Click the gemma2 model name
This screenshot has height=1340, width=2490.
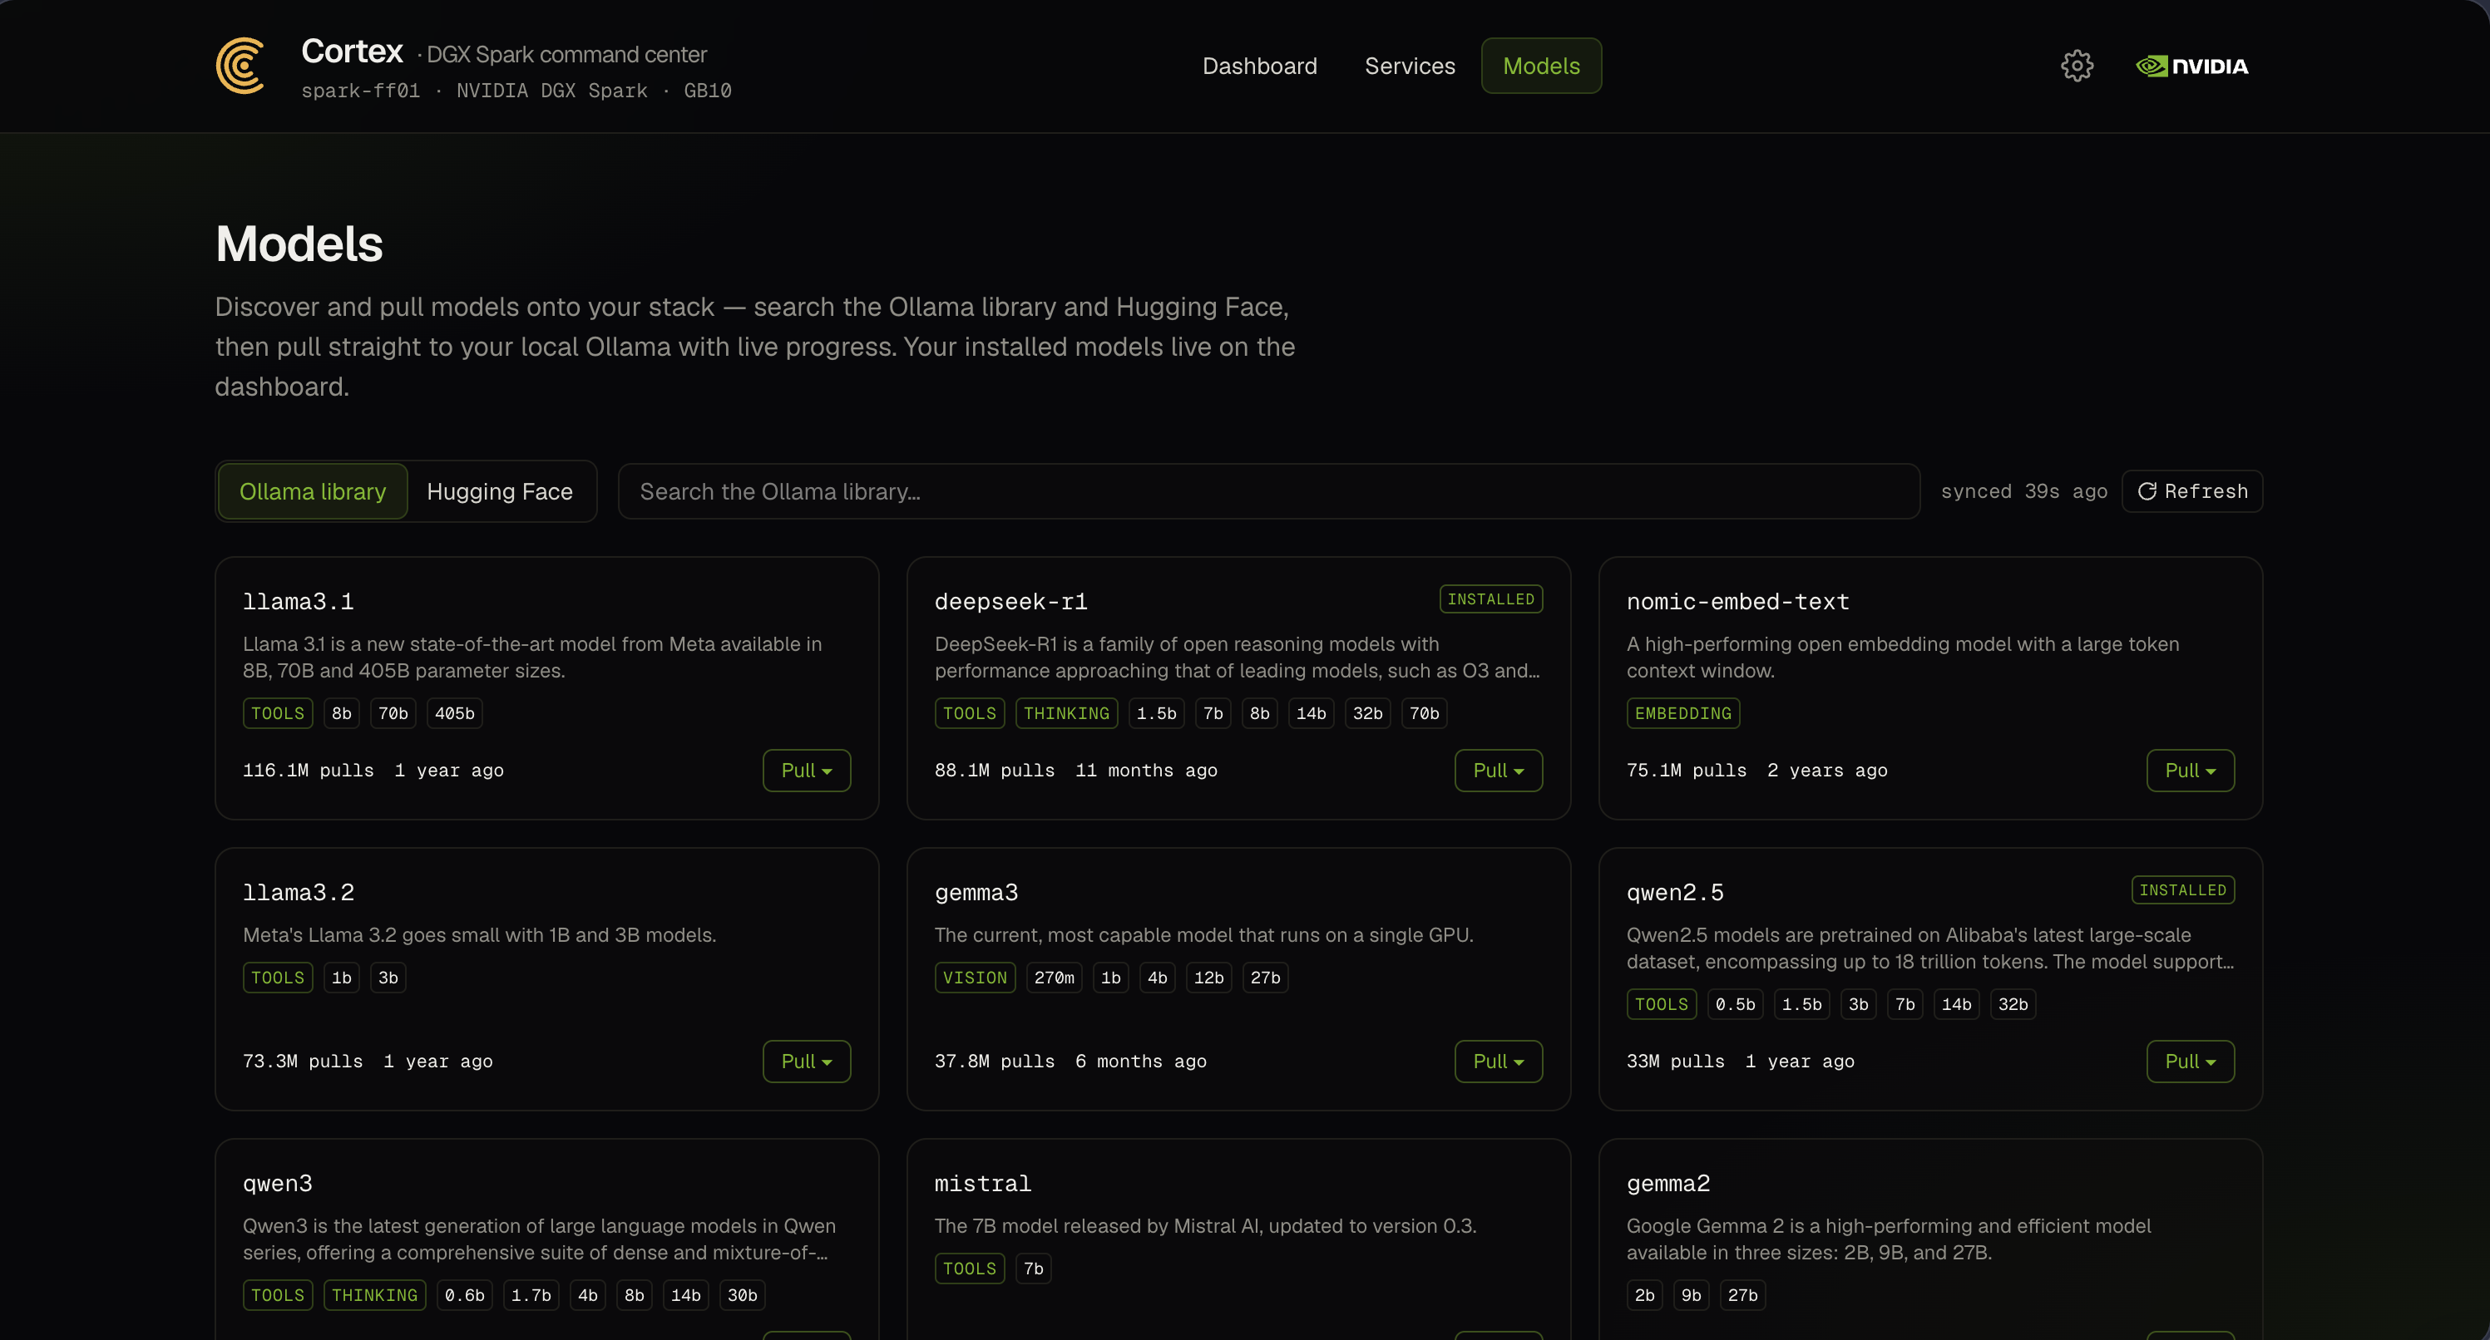pyautogui.click(x=1668, y=1184)
